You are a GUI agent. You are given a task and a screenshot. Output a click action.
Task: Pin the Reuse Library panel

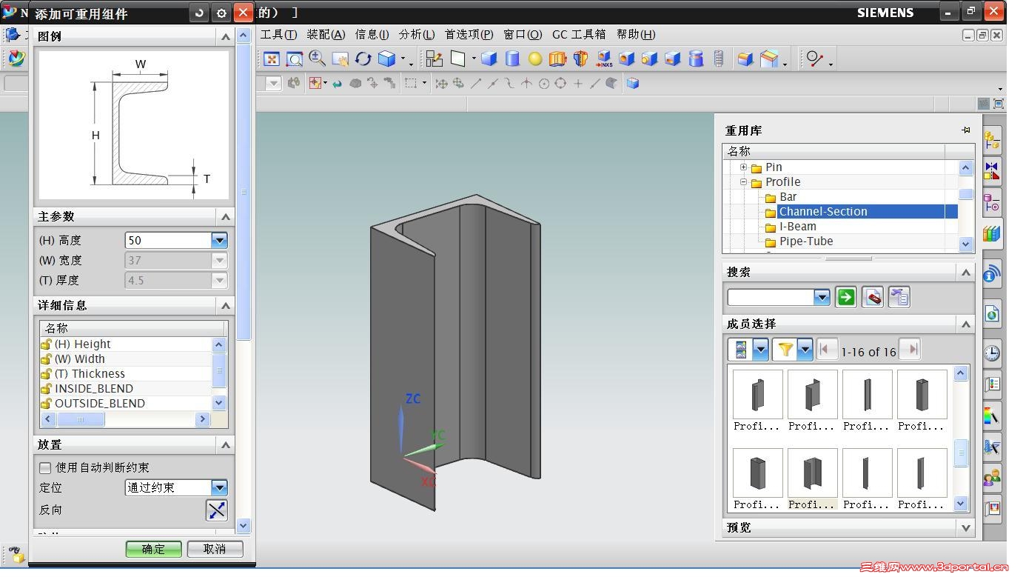coord(965,130)
